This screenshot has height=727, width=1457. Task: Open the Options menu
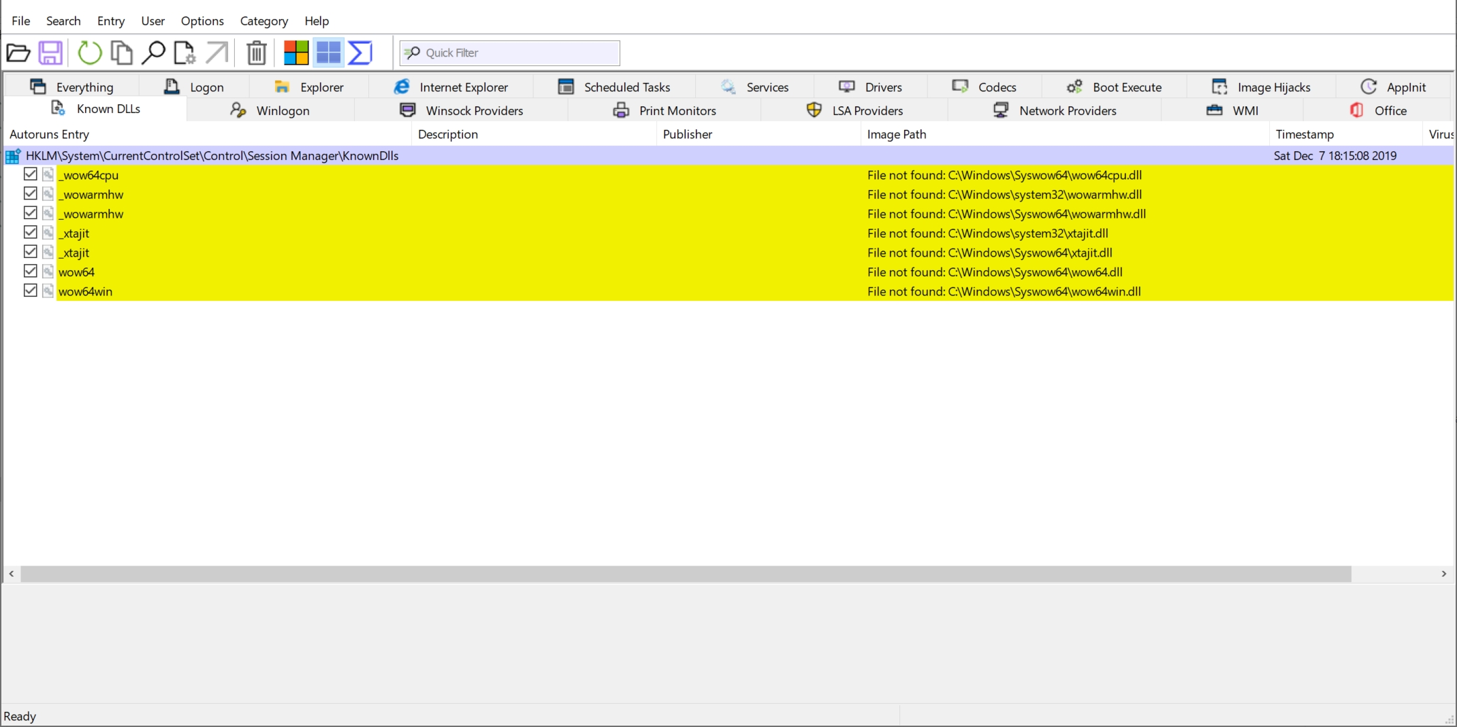(202, 20)
